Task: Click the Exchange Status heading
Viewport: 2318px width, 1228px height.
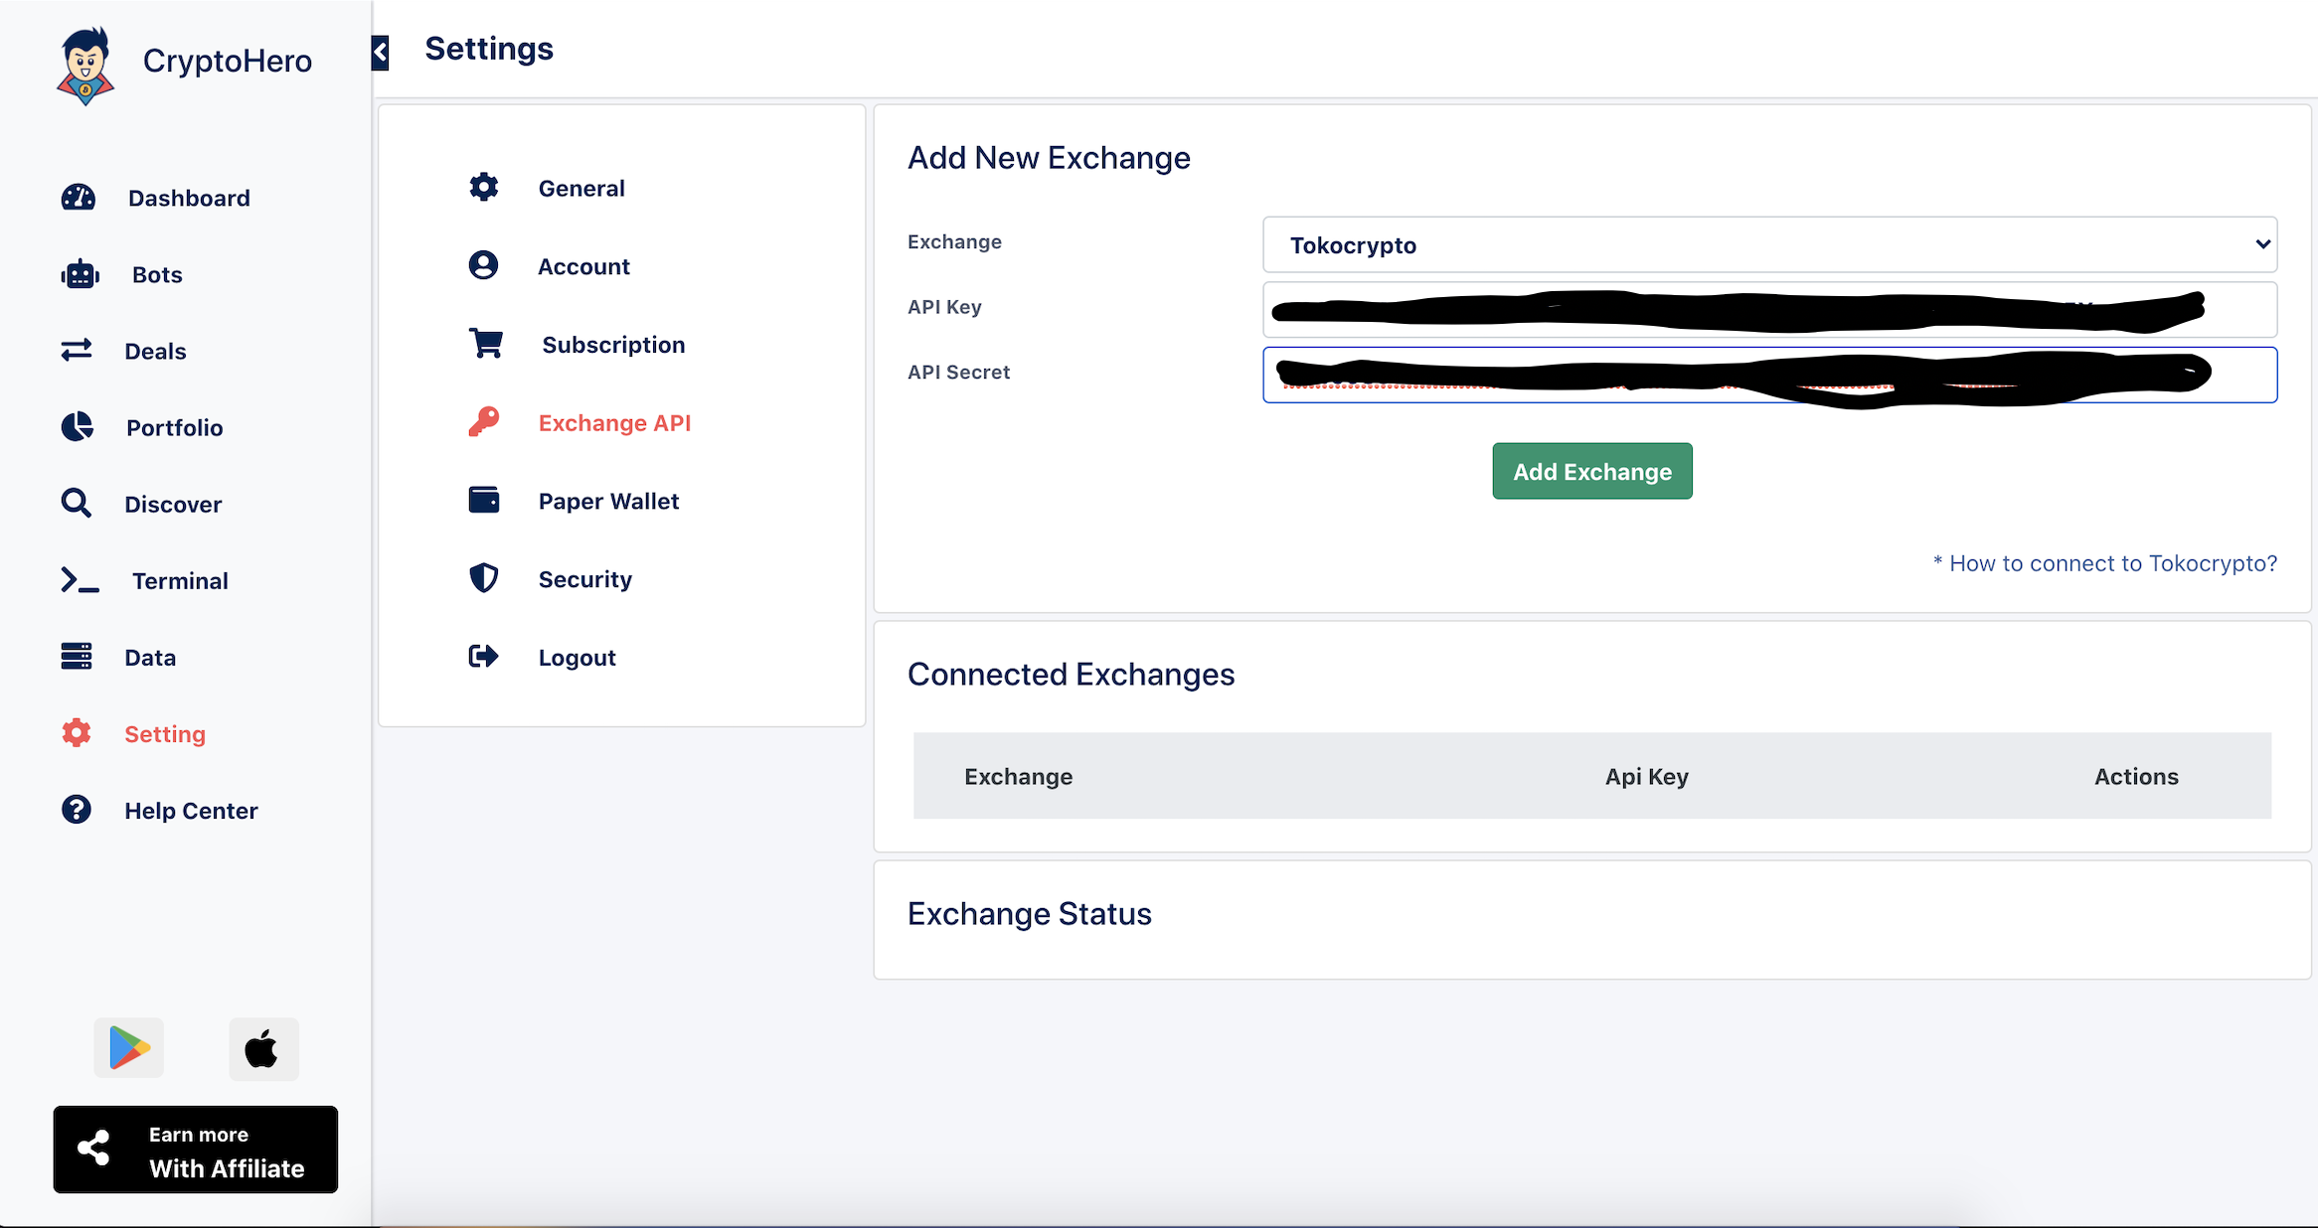Action: 1030,913
